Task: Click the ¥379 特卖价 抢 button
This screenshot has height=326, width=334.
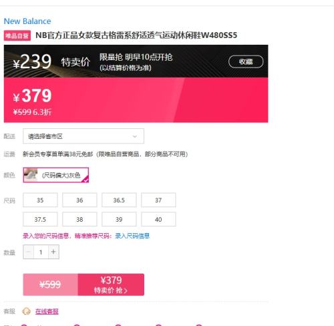Action: (x=111, y=285)
